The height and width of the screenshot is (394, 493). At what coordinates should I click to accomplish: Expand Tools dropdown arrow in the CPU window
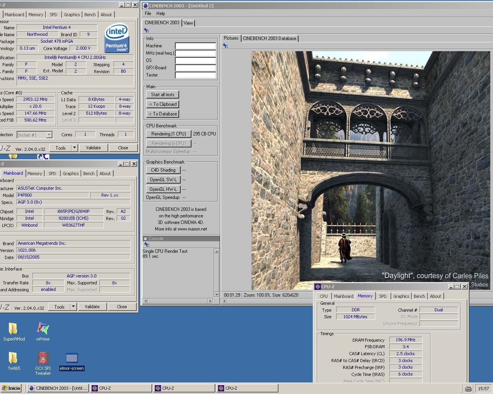(x=74, y=148)
